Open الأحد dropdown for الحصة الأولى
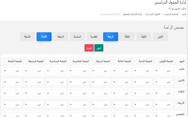188x117 pixels. 164,71
